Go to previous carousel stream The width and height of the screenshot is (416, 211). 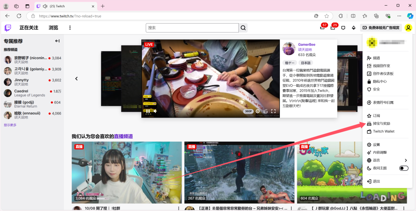[x=76, y=79]
